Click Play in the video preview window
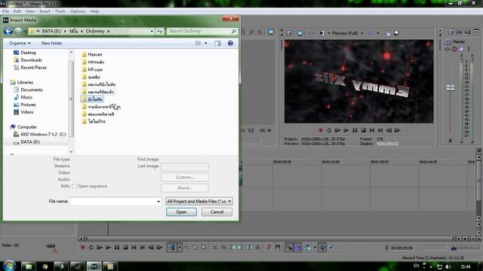 point(346,130)
